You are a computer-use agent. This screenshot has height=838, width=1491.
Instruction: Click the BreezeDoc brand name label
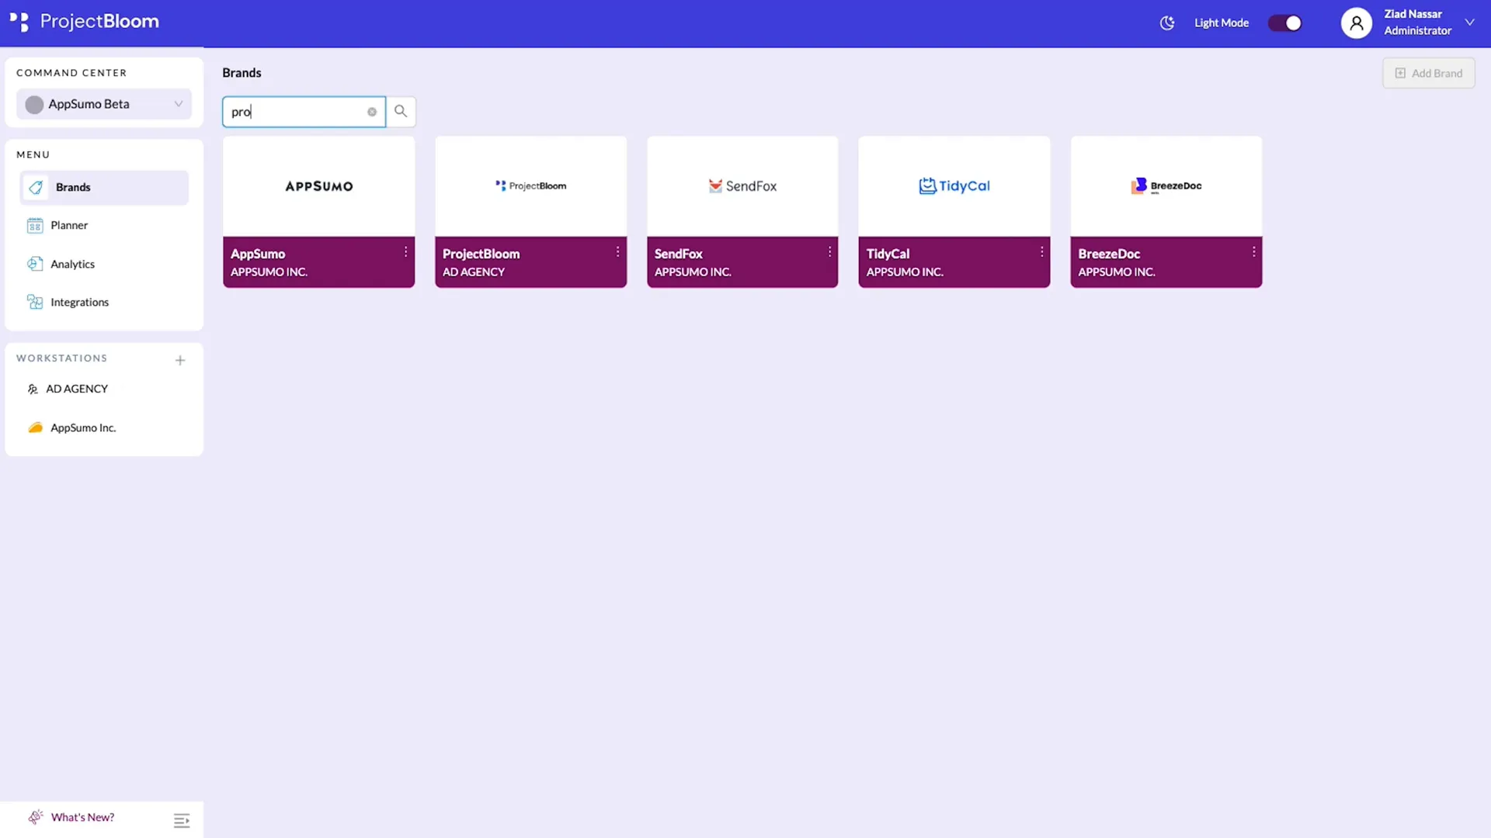coord(1109,254)
